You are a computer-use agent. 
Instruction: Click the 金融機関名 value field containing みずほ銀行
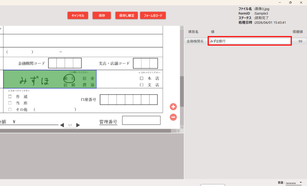click(x=249, y=41)
